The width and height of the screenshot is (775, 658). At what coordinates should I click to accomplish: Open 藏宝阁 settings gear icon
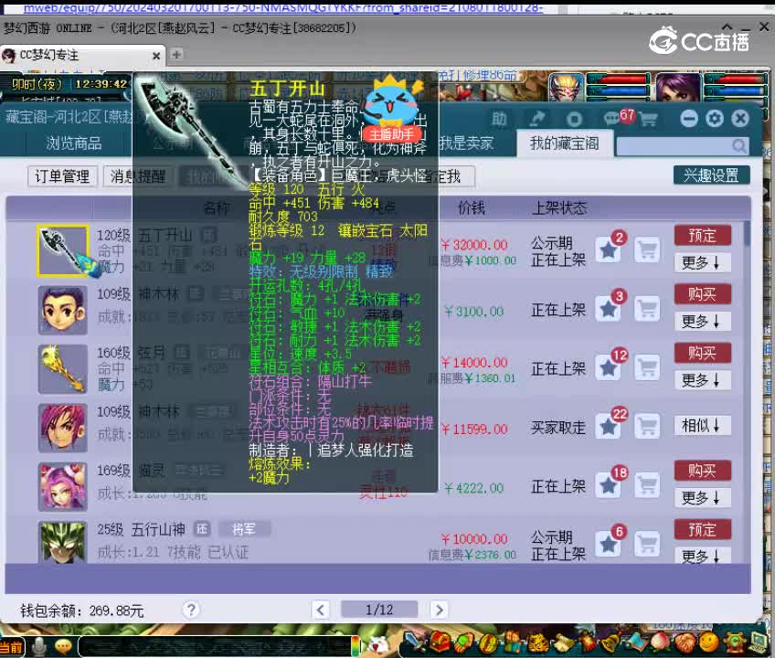714,119
